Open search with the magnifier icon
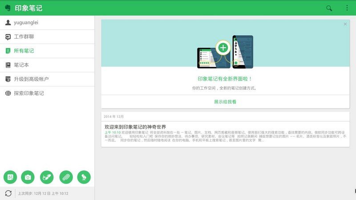356x200 pixels. coord(329,8)
